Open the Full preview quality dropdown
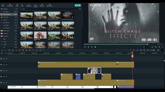Image resolution: width=165 pixels, height=92 pixels. pos(146,47)
